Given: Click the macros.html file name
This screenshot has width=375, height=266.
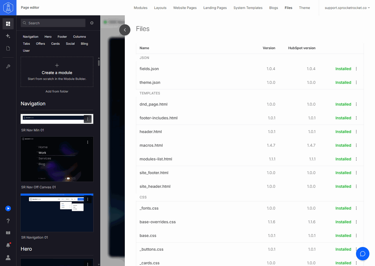Looking at the screenshot, I should pos(151,145).
